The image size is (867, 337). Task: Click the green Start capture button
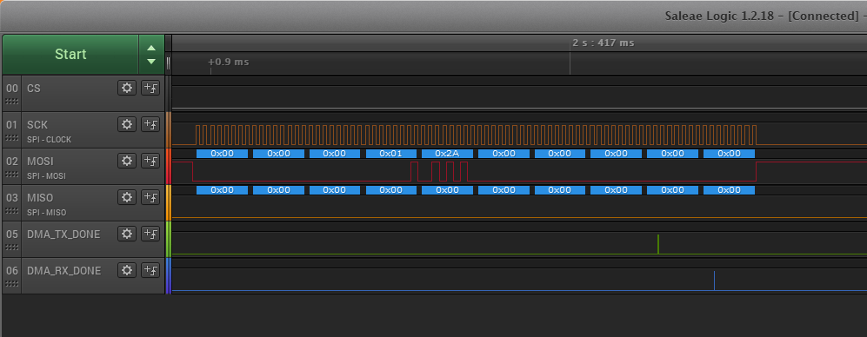(70, 54)
